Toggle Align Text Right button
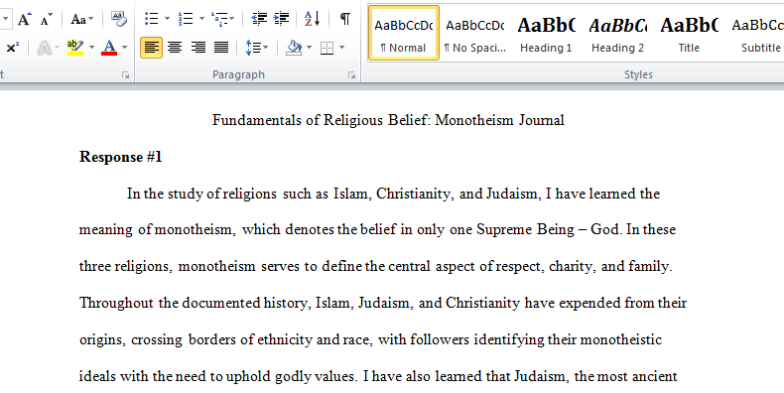 [198, 48]
